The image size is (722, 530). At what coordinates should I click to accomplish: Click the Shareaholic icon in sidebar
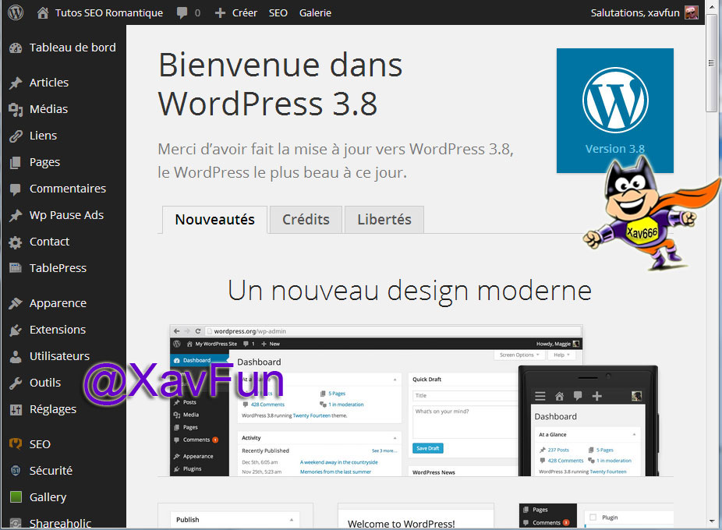(x=16, y=523)
